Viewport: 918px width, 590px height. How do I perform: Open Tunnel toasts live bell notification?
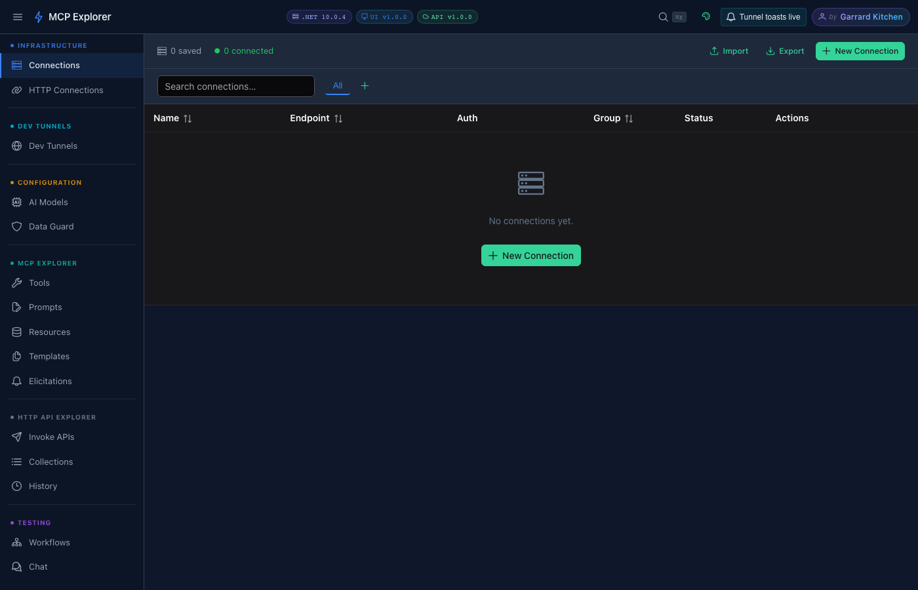point(763,17)
